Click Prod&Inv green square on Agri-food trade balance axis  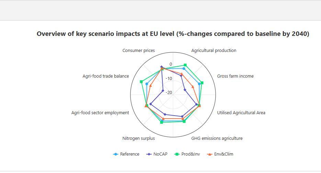pos(141,82)
